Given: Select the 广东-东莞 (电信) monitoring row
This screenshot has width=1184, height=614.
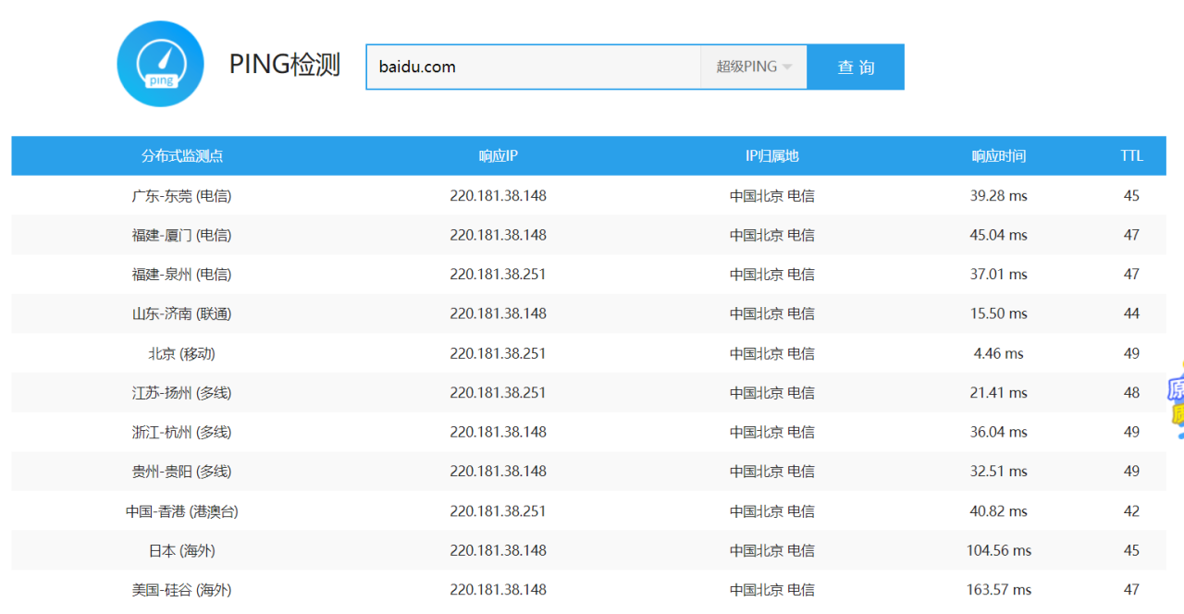Looking at the screenshot, I should (x=182, y=196).
